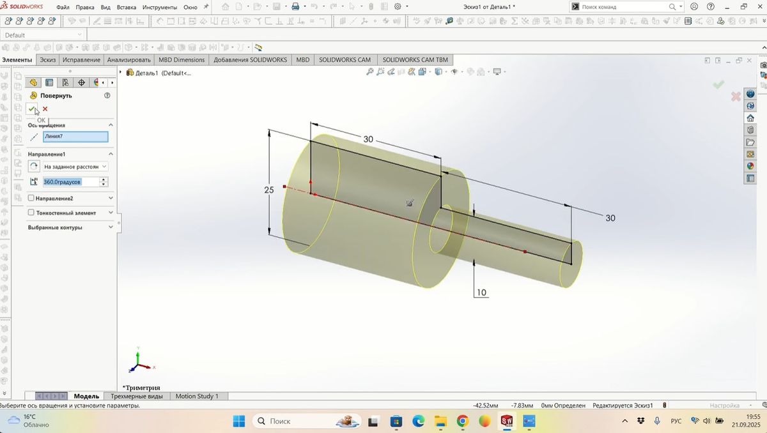Open the Трехмерные виды bottom tab
This screenshot has height=433, width=767.
pos(137,396)
